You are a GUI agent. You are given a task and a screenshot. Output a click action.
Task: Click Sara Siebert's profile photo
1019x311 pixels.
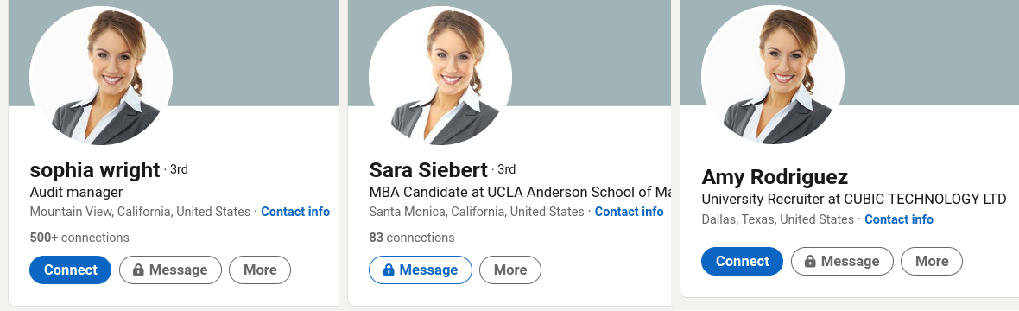(x=440, y=77)
